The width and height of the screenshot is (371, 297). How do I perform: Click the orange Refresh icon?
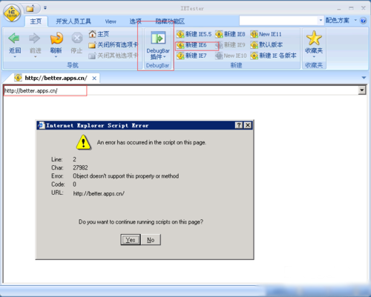56,39
